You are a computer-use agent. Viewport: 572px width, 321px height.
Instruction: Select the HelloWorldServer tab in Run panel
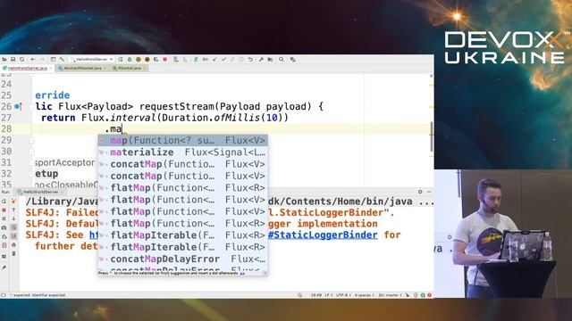[39, 192]
